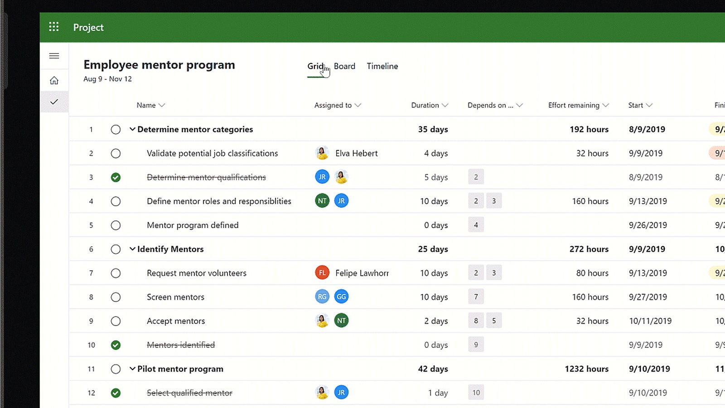Click Elva Hebert's avatar in row 2
725x408 pixels.
322,153
